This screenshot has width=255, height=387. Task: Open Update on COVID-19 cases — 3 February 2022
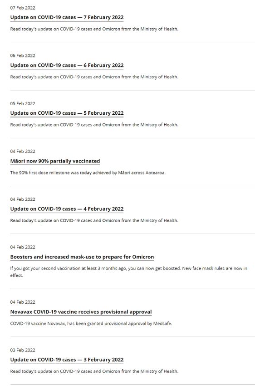coord(67,360)
